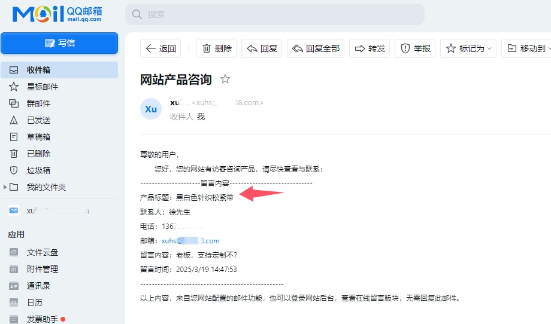Click the 文件云盘 cloud icon
This screenshot has width=551, height=324.
[14, 252]
